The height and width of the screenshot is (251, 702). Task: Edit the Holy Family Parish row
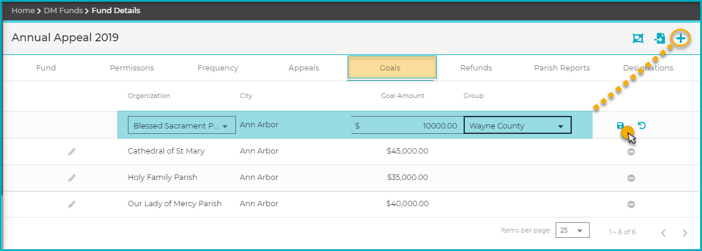[x=72, y=178]
